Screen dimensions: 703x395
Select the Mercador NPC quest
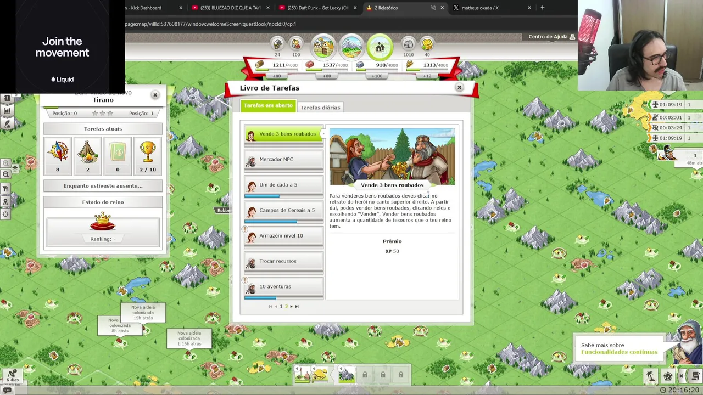pyautogui.click(x=283, y=160)
